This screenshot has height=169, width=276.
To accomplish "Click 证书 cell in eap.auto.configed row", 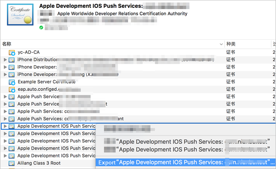I will pos(230,89).
